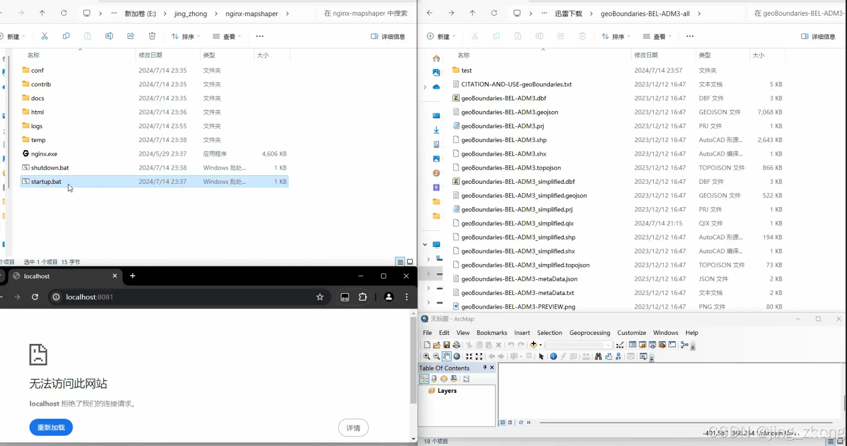Click the Add Data plus icon in ArcMap
The height and width of the screenshot is (446, 847).
click(x=533, y=345)
